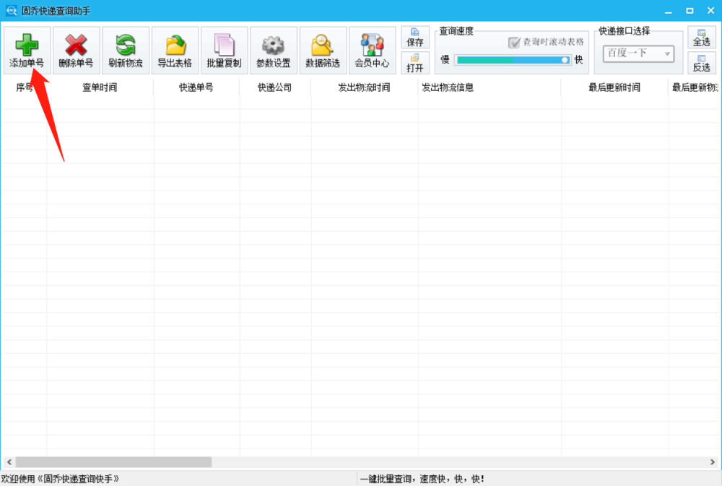Click the scrollbar right arrow

[x=713, y=461]
